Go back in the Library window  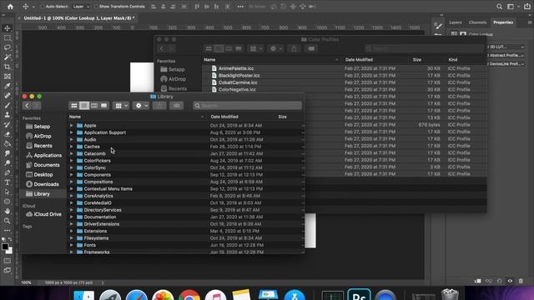(x=27, y=106)
